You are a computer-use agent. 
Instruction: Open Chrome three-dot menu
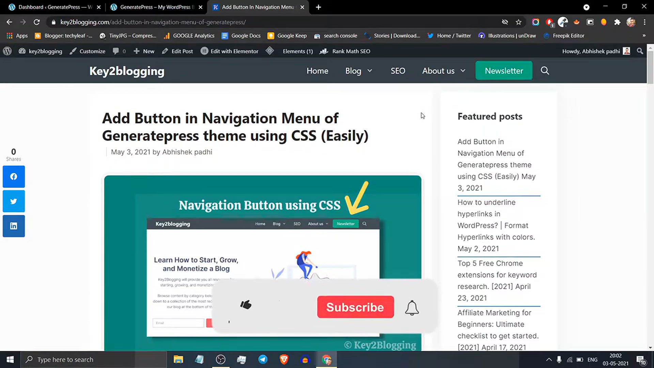pyautogui.click(x=644, y=22)
